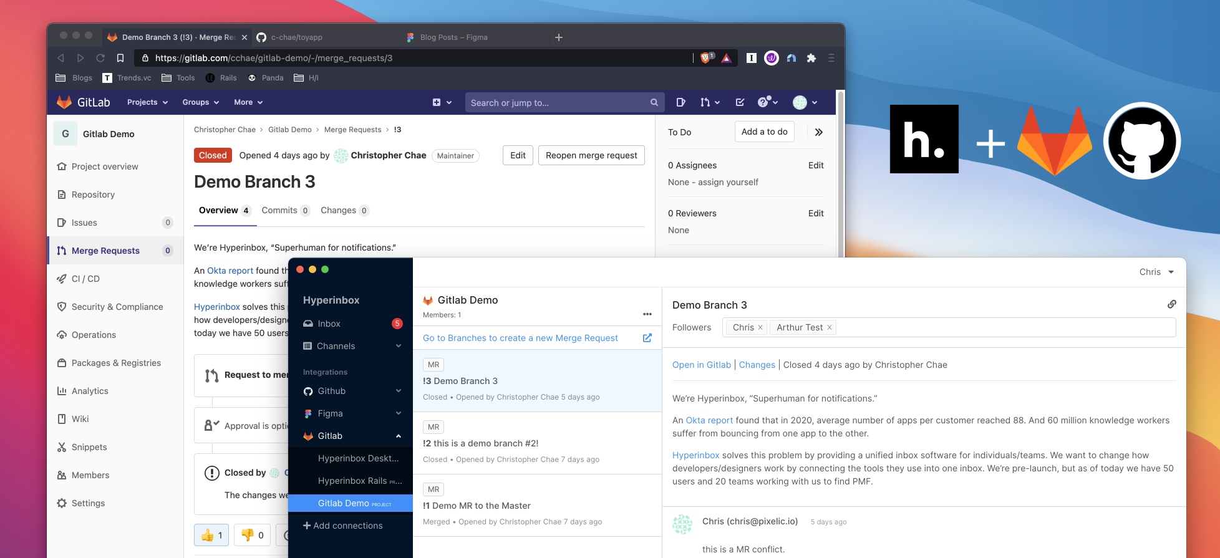Click the copy link icon beside Demo Branch 3
The width and height of the screenshot is (1220, 558).
[x=1171, y=304]
